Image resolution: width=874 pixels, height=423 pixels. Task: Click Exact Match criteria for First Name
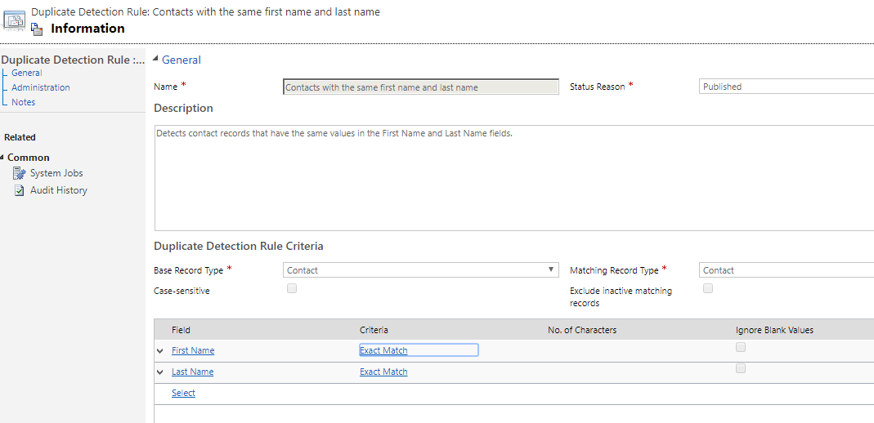tap(383, 350)
